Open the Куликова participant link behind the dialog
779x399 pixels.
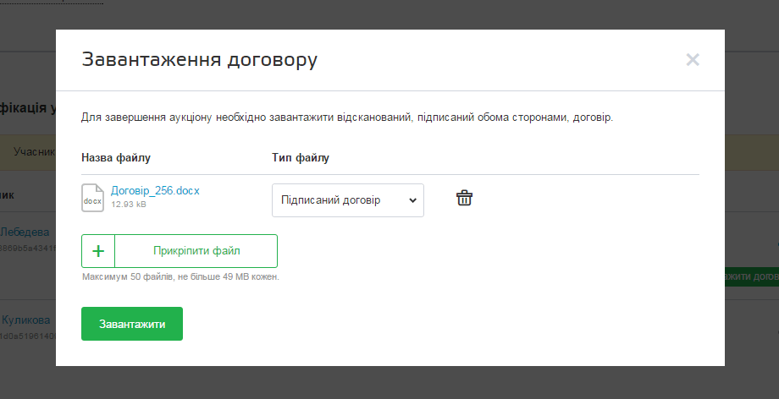(26, 320)
